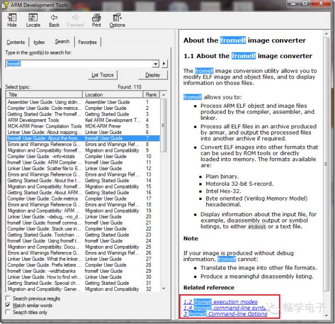Select highlighted fromelf User Guide: About row
The image size is (335, 324).
point(83,138)
